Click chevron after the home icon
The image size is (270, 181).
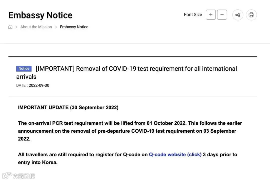click(16, 27)
